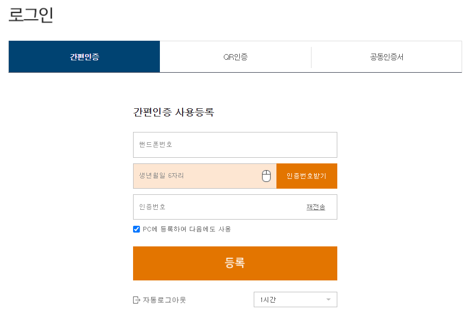Screen dimensions: 475x333
Task: Click the 인증번호받기 button
Action: (x=306, y=176)
